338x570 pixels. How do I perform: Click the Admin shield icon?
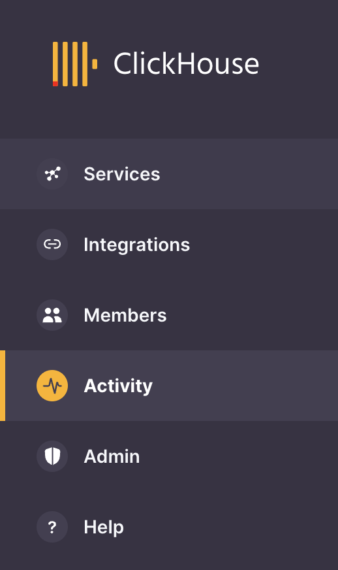52,456
